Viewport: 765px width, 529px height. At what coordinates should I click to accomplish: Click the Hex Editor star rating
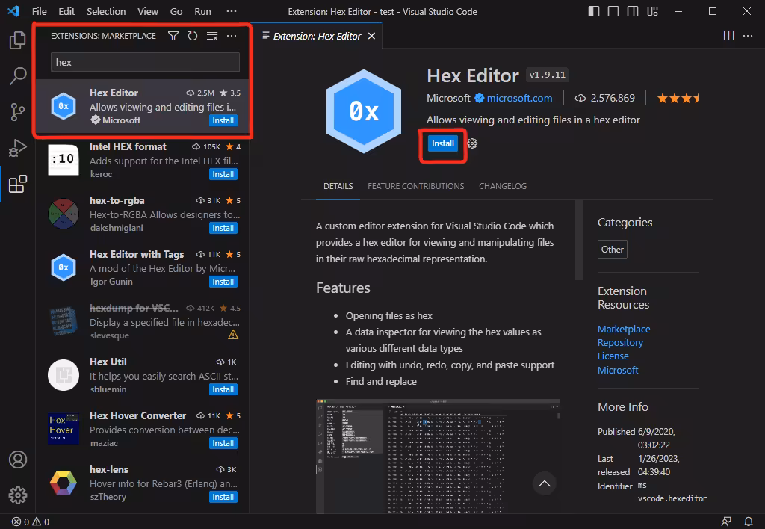678,98
